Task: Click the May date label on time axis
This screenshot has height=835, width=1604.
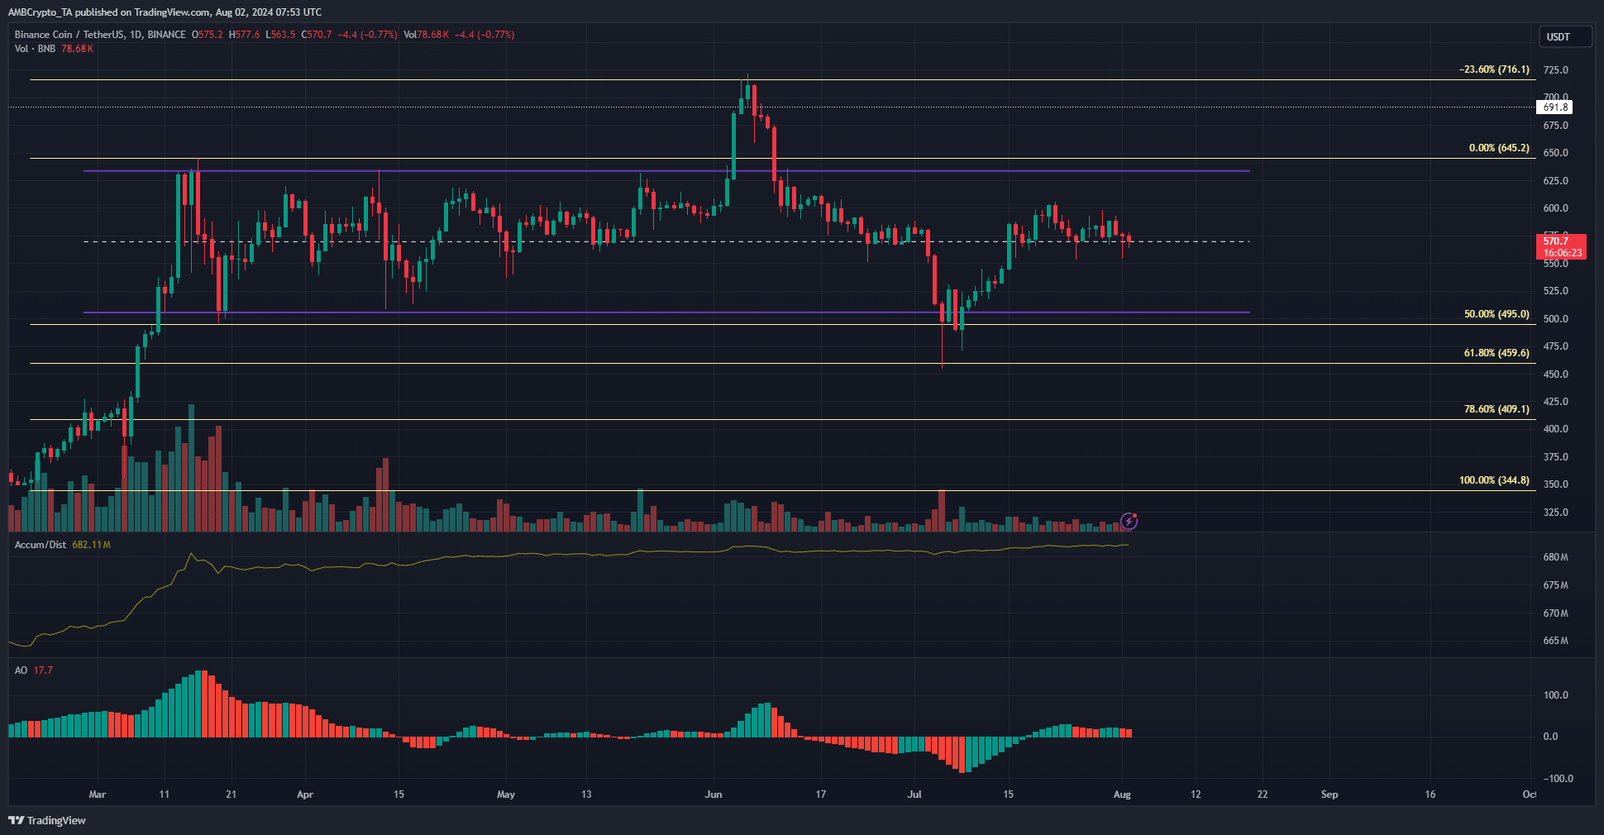Action: coord(505,794)
